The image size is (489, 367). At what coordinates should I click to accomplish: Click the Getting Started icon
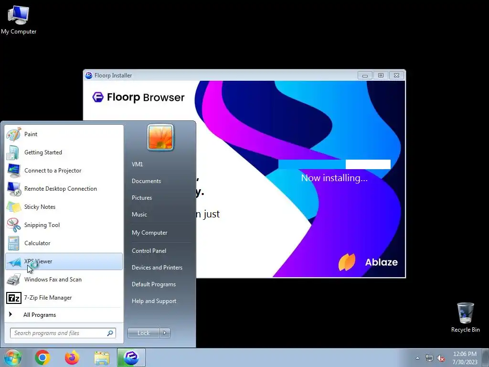(14, 152)
